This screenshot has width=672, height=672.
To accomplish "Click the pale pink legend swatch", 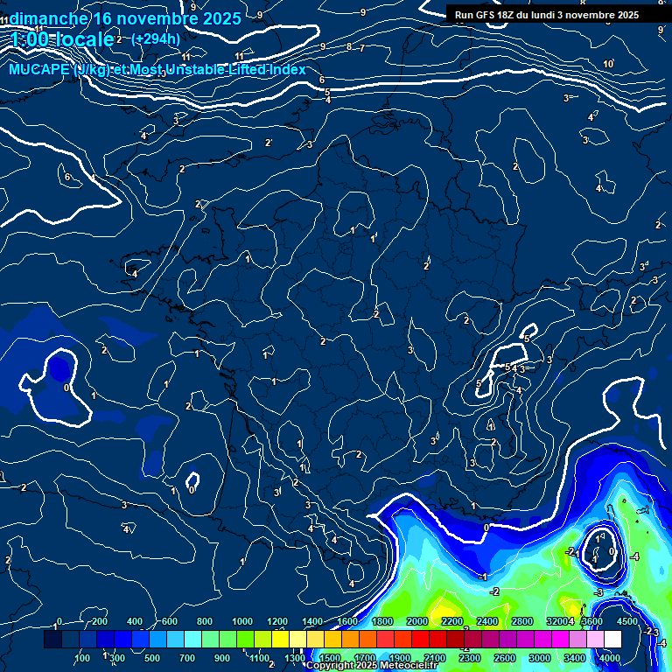I will click(x=595, y=639).
